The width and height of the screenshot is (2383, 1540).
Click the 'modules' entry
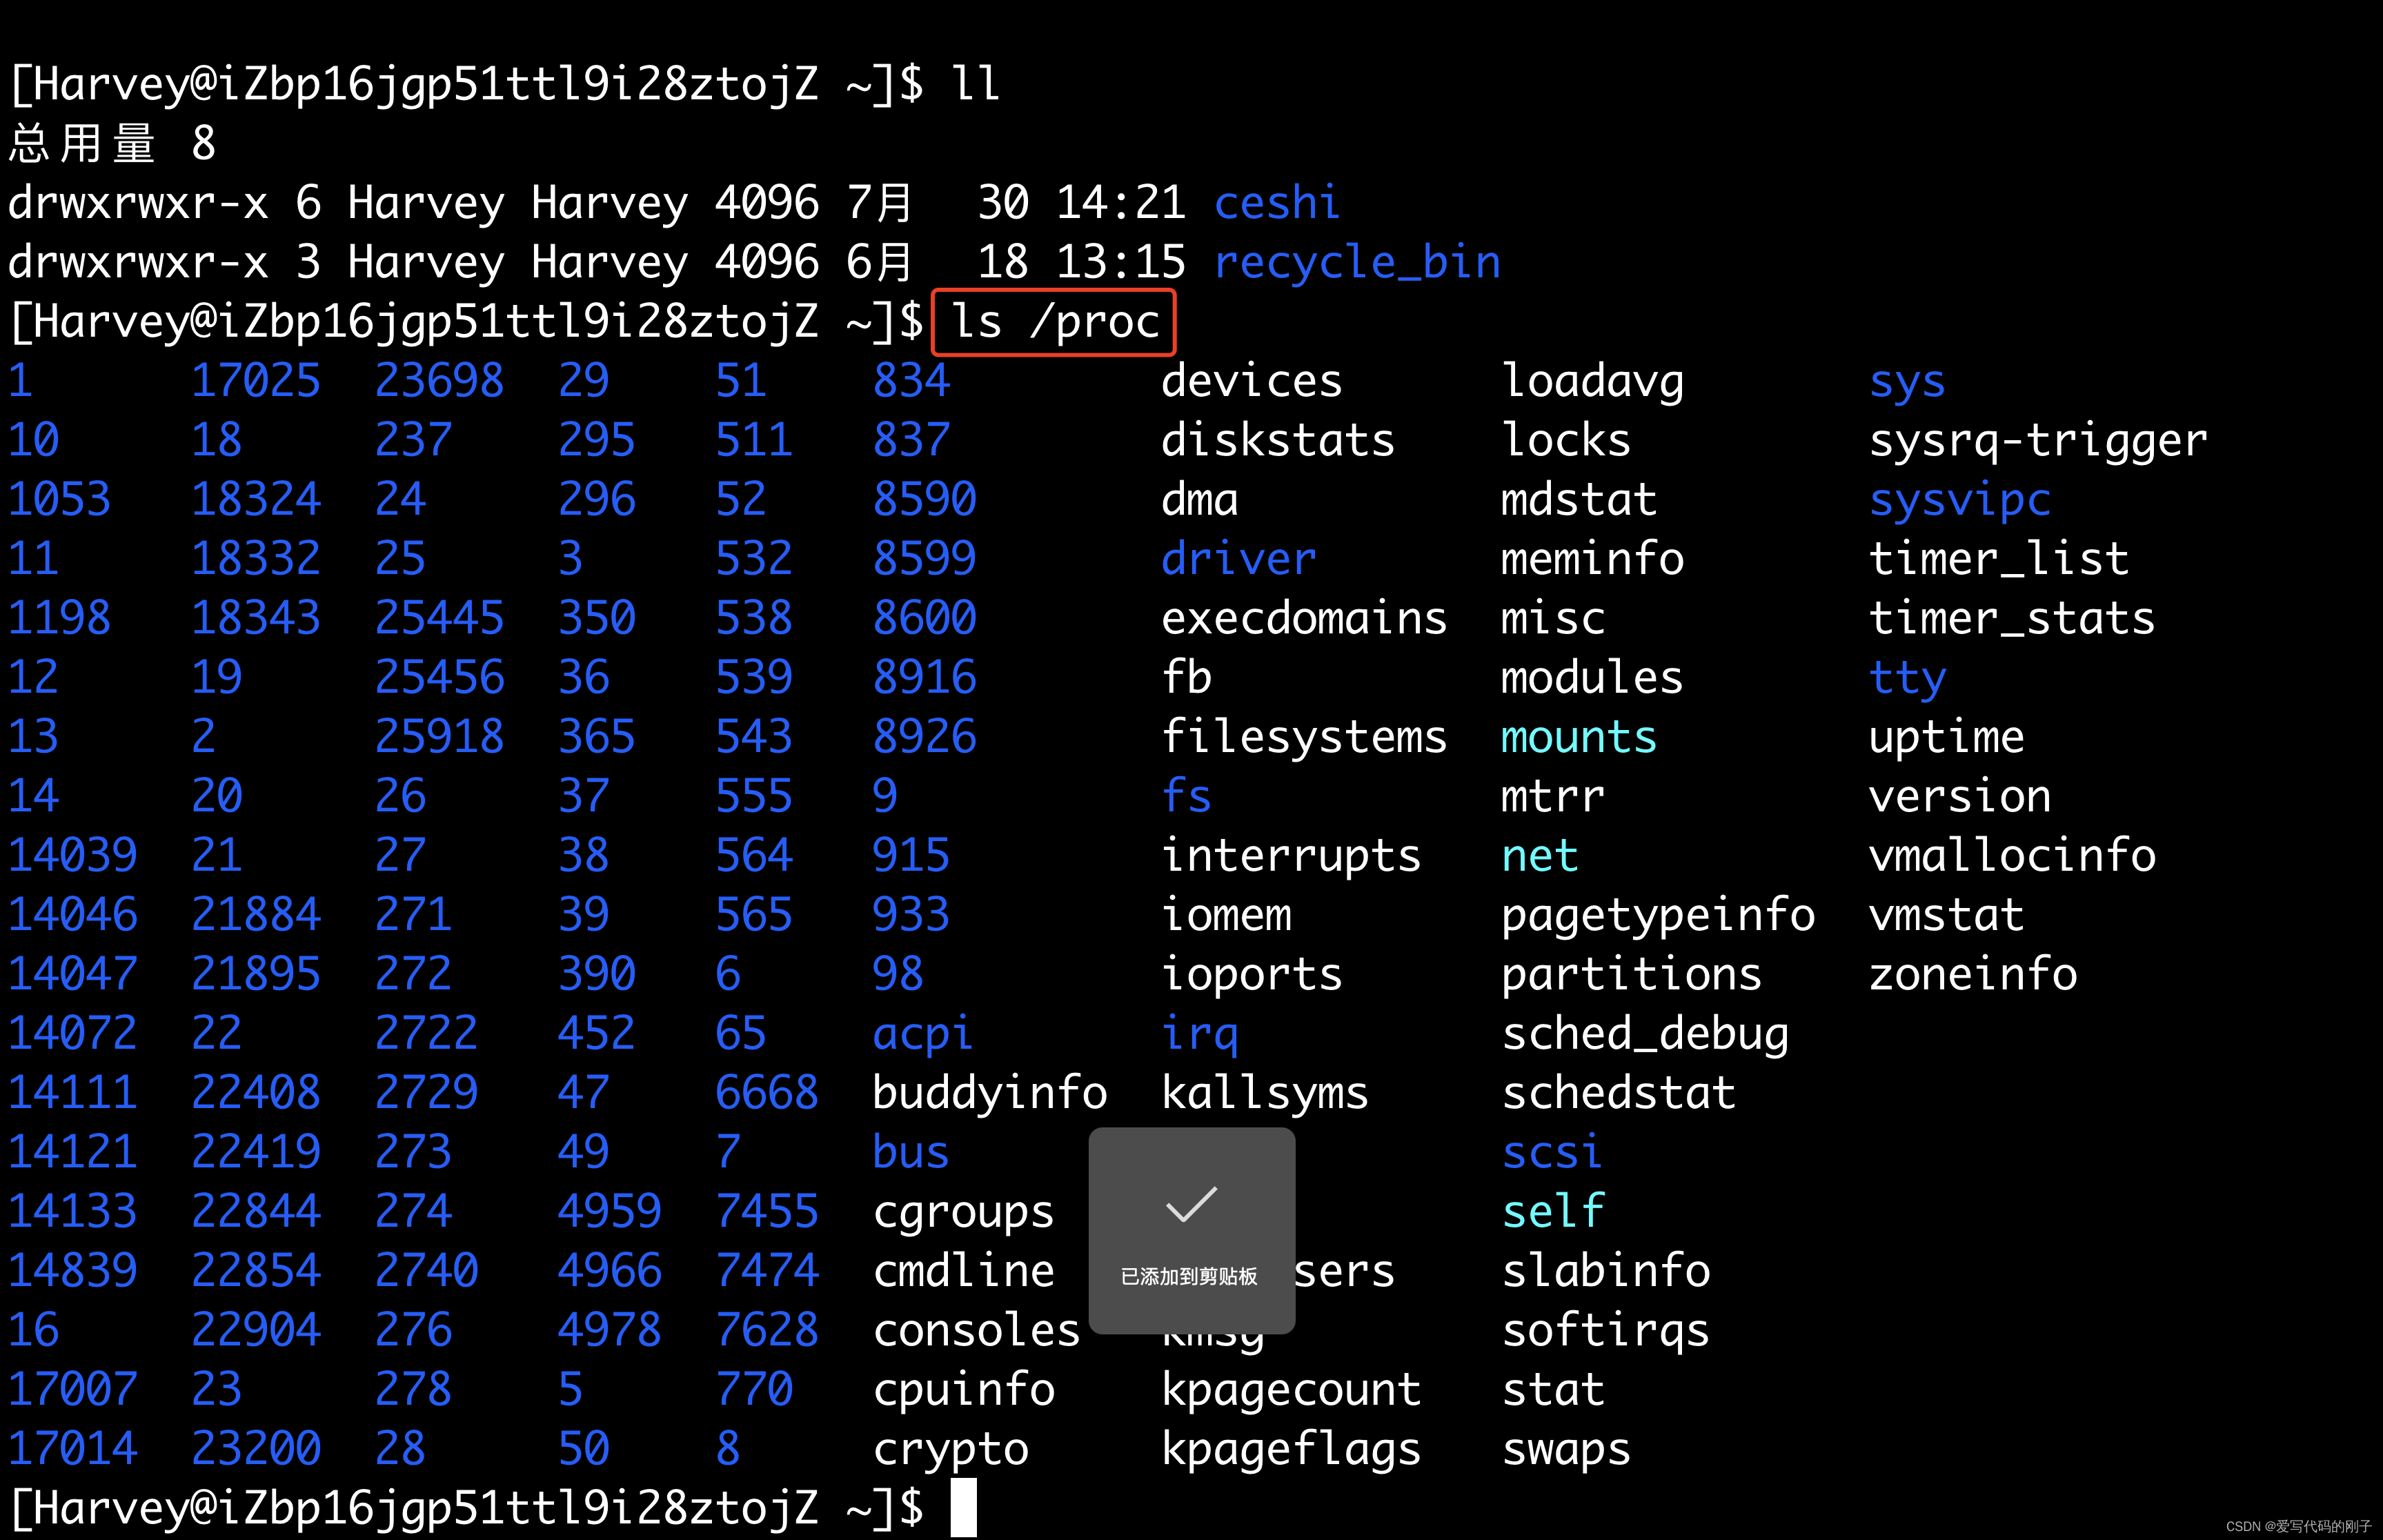[x=1593, y=677]
